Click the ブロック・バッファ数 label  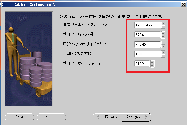[x=79, y=35]
